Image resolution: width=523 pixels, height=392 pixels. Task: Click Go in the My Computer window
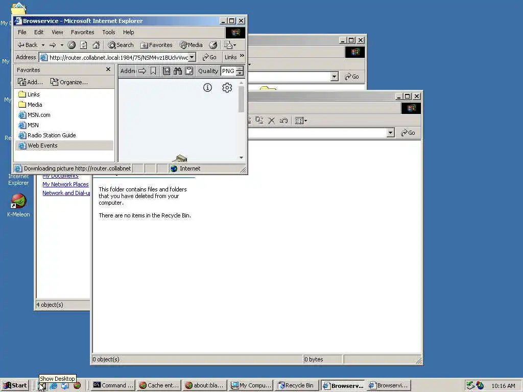click(x=352, y=77)
